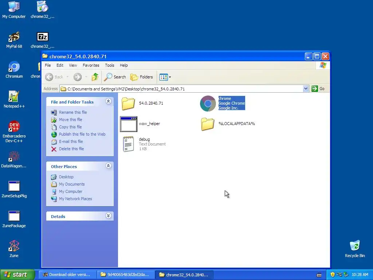
Task: Click Delete this file
Action: tap(71, 149)
